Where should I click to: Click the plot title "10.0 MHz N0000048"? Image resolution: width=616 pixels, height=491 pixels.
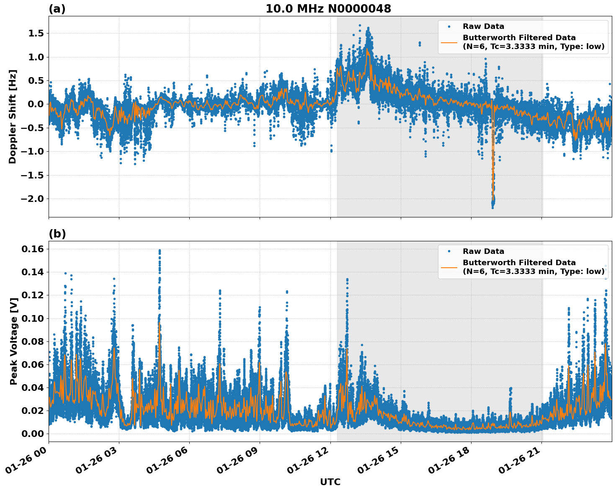tap(328, 9)
